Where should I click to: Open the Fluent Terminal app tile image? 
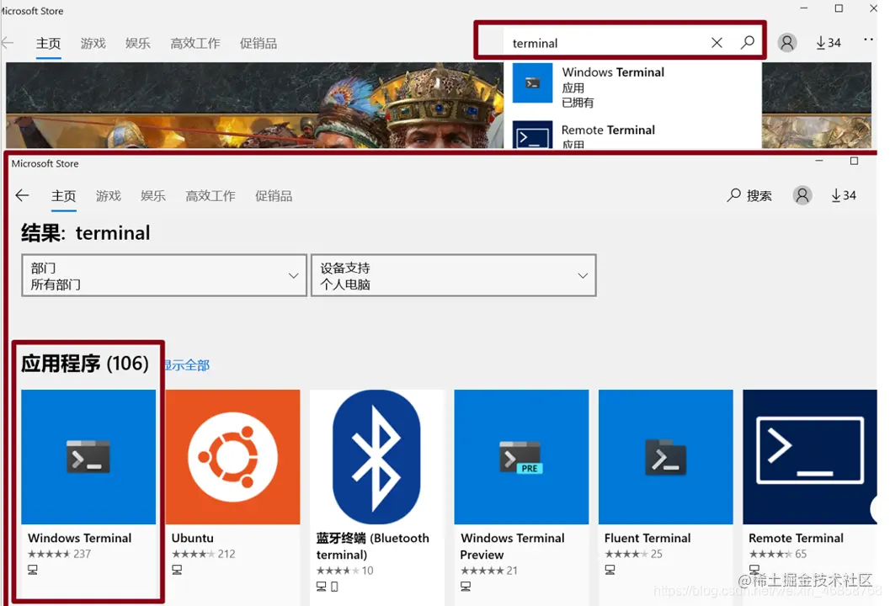click(666, 457)
